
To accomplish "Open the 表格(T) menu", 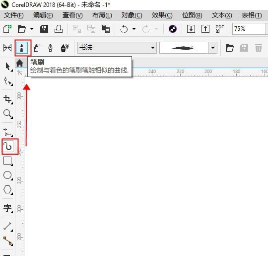I will coord(252,15).
